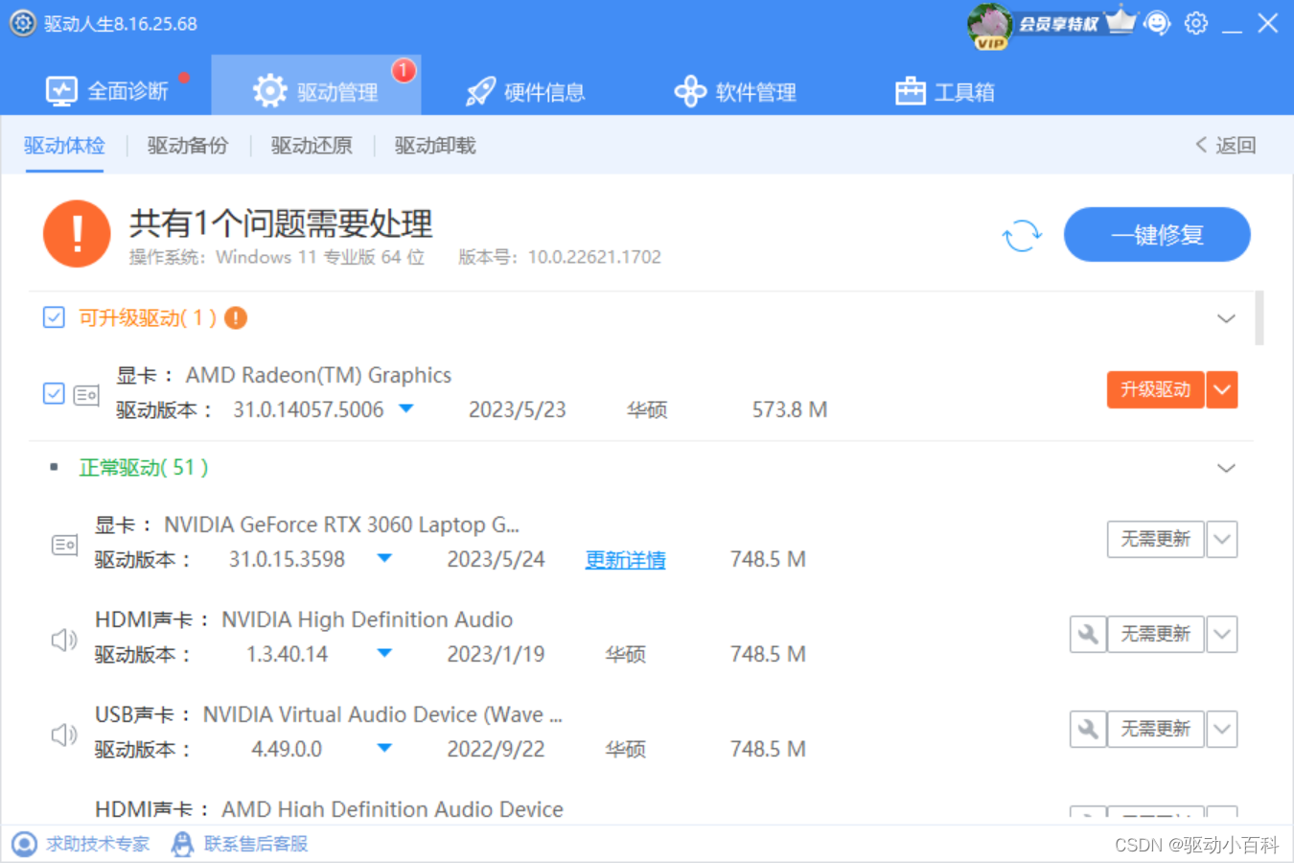
Task: Select the 驱动卸载 sub-tab
Action: pos(435,146)
